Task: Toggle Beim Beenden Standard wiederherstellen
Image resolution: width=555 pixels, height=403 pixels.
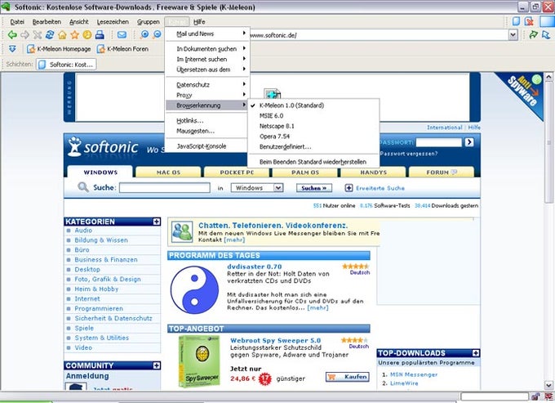Action: 313,162
